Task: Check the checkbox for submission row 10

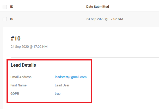Action: 5,19
